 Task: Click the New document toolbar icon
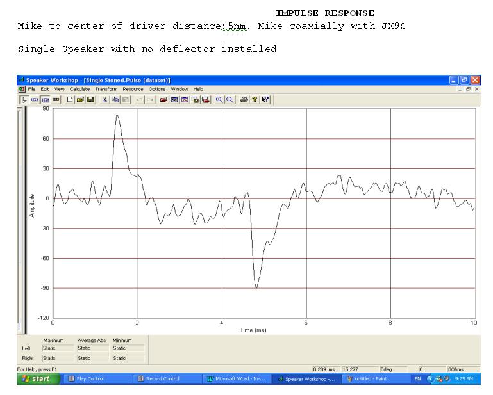(70, 100)
